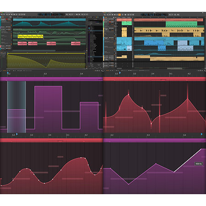This screenshot has width=206, height=206.
Task: Click the blue marker at right of lower purple ruler
Action: (201, 134)
